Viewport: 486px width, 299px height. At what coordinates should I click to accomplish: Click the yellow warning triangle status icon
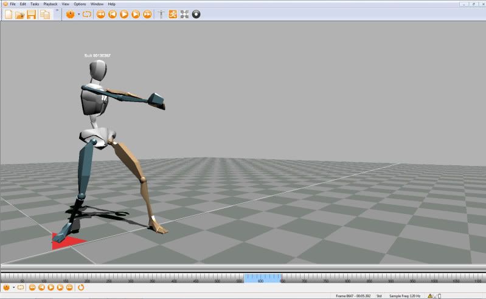pos(430,296)
